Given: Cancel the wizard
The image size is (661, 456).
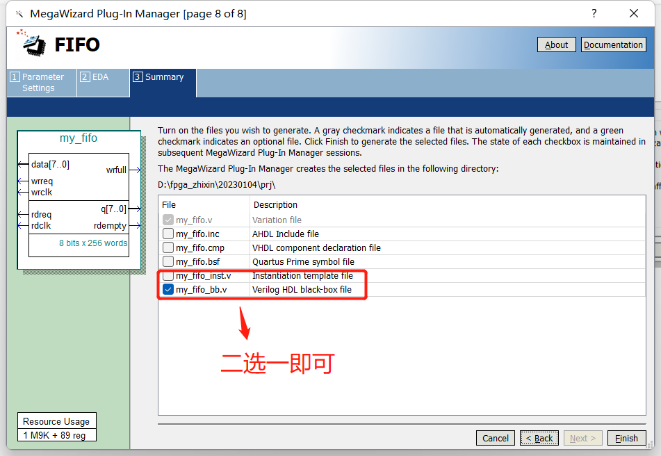Looking at the screenshot, I should click(496, 438).
